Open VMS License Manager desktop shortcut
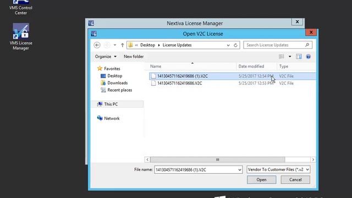This screenshot has height=198, width=352. point(21,37)
